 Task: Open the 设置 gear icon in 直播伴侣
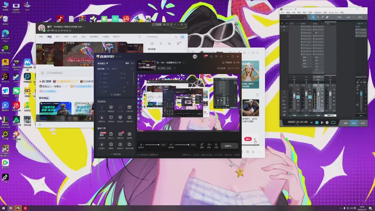(216, 145)
